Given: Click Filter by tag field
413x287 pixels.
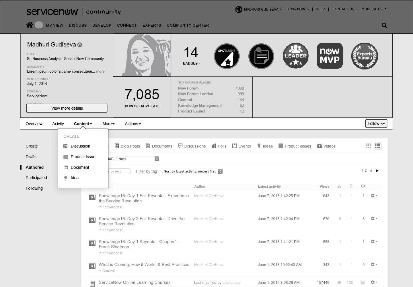Looking at the screenshot, I should (146, 171).
